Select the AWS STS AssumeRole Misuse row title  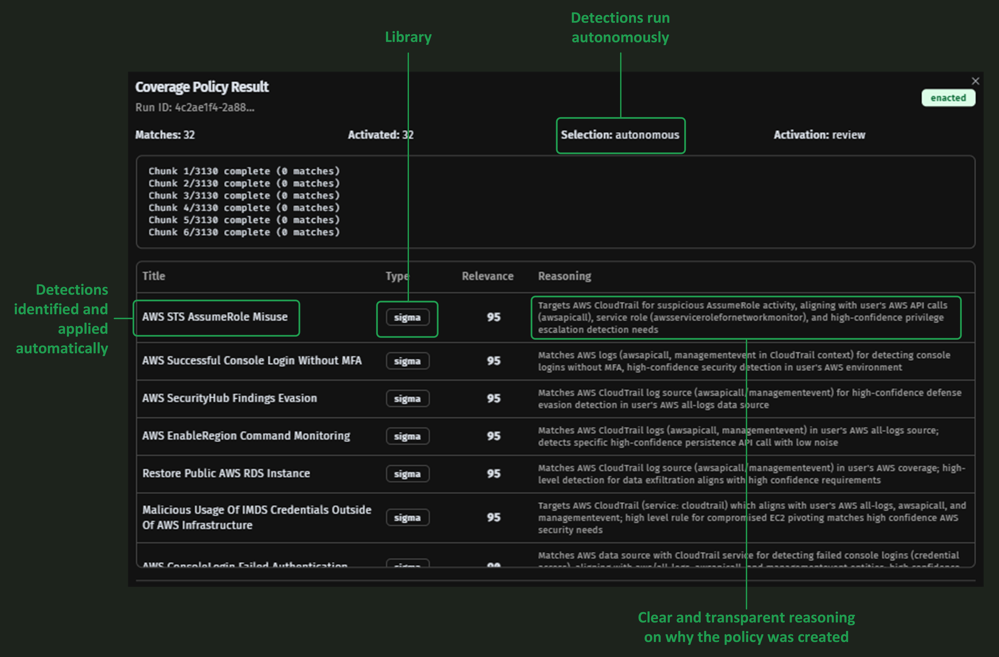215,317
